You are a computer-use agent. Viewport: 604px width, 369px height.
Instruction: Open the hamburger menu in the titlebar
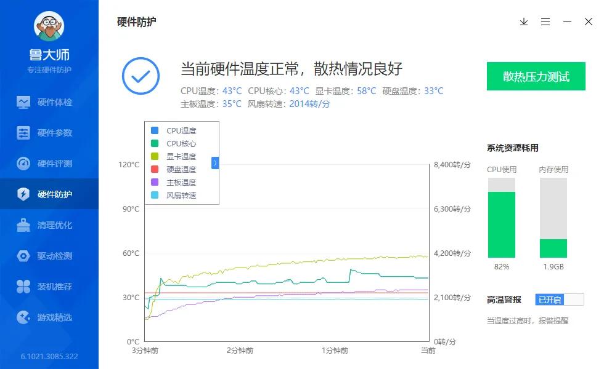click(x=545, y=22)
